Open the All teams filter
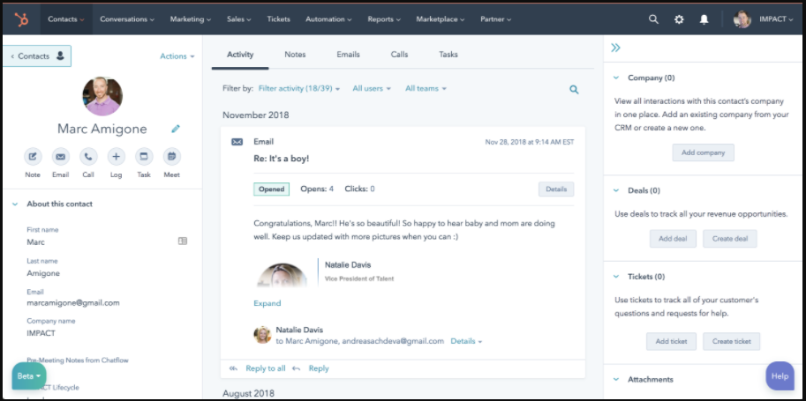 426,89
